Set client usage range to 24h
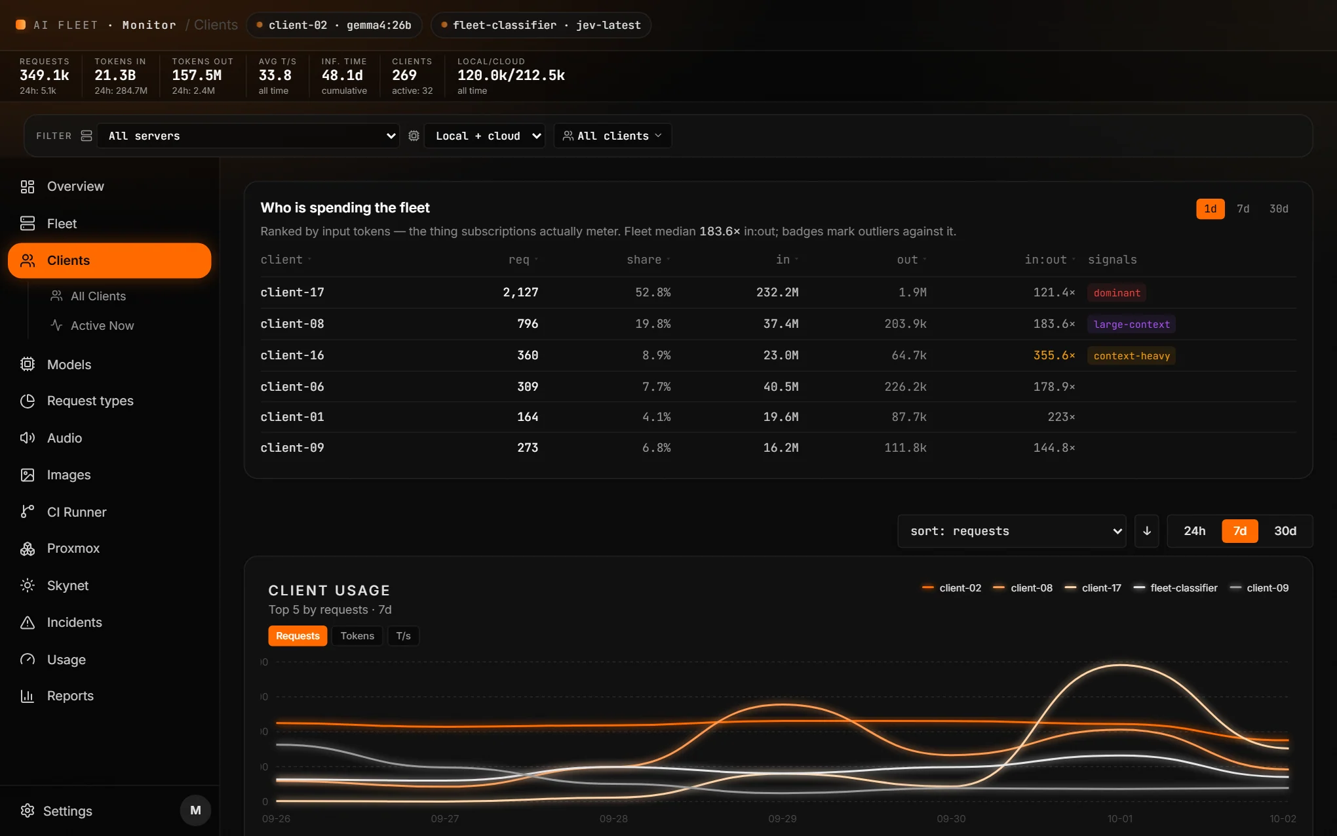Viewport: 1337px width, 836px height. [x=1194, y=531]
